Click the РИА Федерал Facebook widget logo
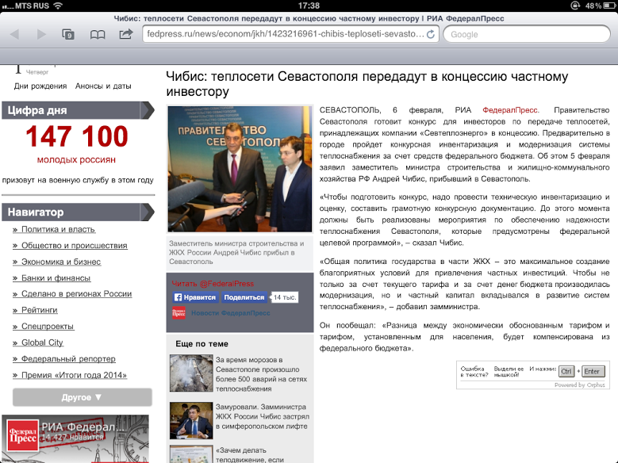 point(23,435)
